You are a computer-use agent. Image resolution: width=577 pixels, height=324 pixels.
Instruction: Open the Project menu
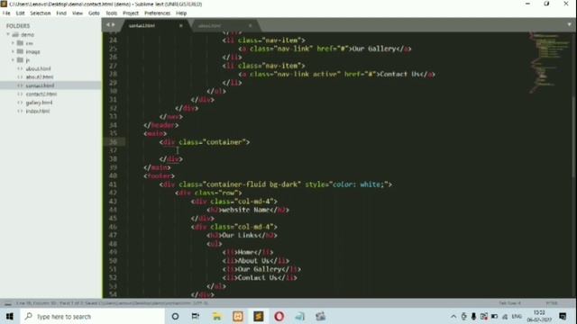click(x=131, y=13)
